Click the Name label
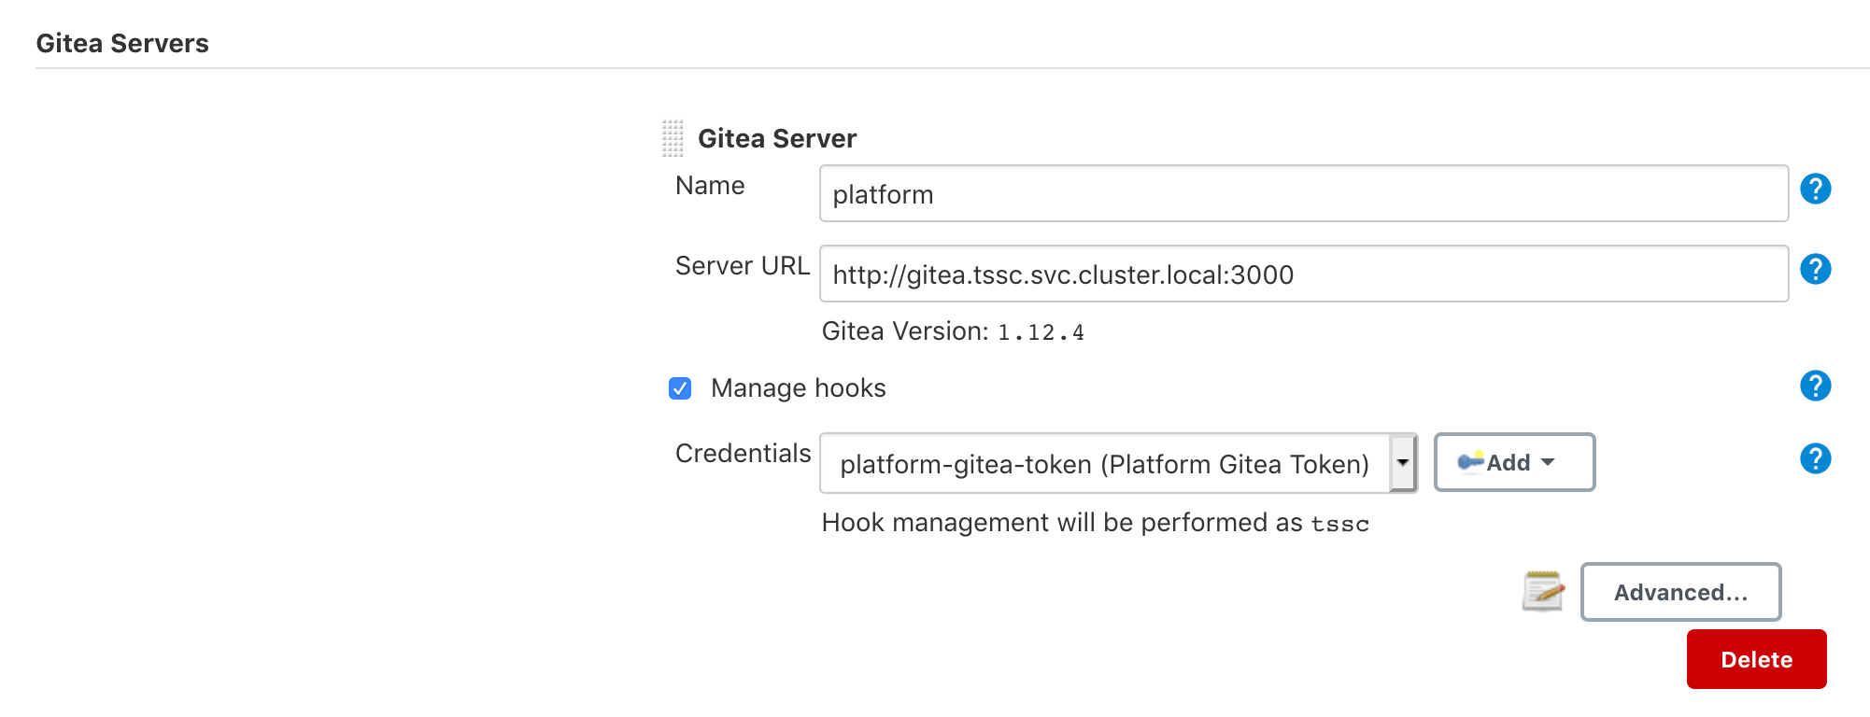 [x=710, y=186]
